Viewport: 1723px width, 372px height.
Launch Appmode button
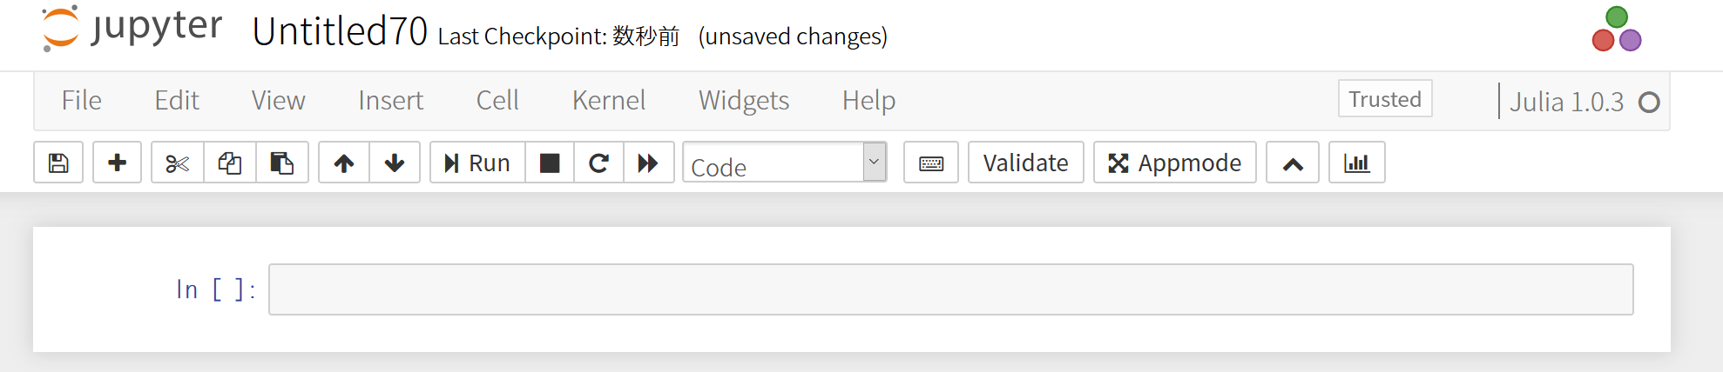click(1174, 163)
